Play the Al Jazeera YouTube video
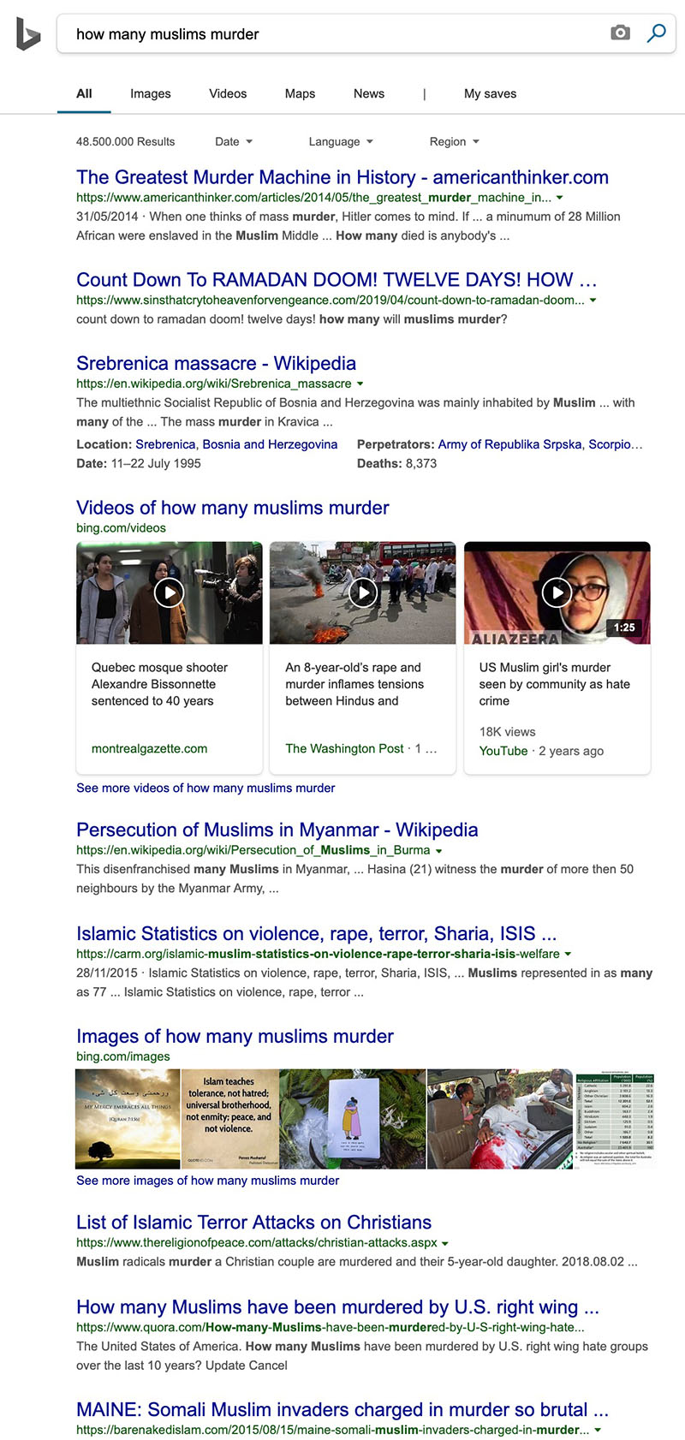685x1440 pixels. coord(557,592)
